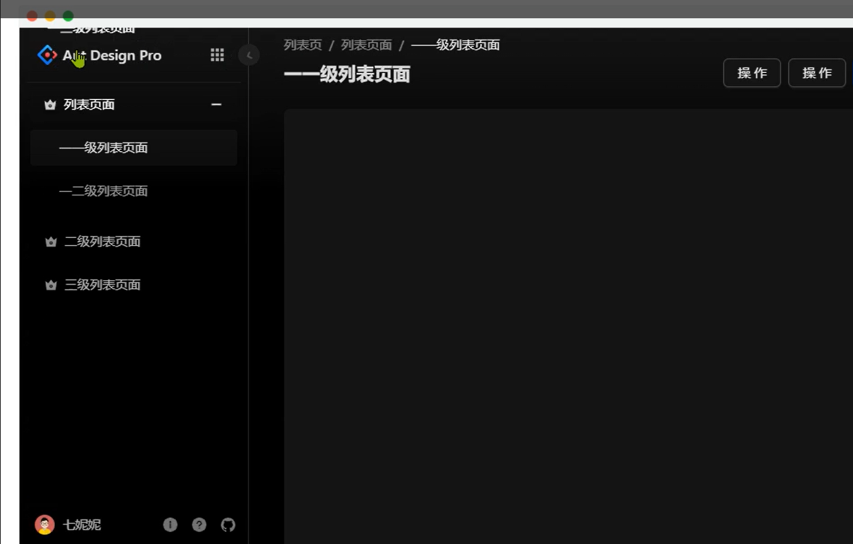The width and height of the screenshot is (853, 544).
Task: Click the 七妮妮 user avatar
Action: click(44, 524)
